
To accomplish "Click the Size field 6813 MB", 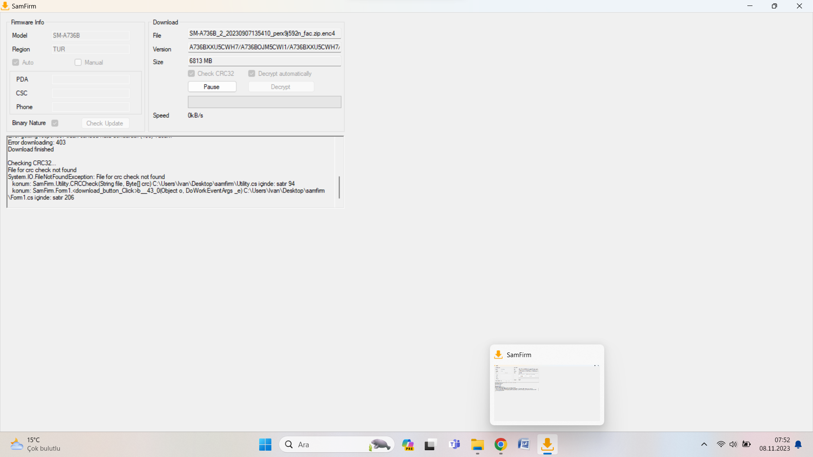I will [x=264, y=61].
